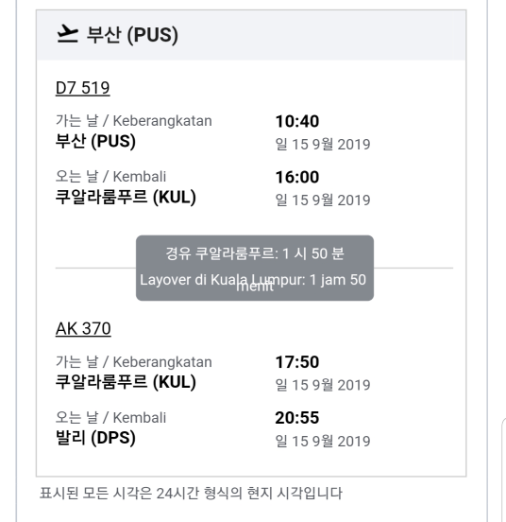The width and height of the screenshot is (506, 522).
Task: Select the 부산 (PUS) header title
Action: coord(132,35)
